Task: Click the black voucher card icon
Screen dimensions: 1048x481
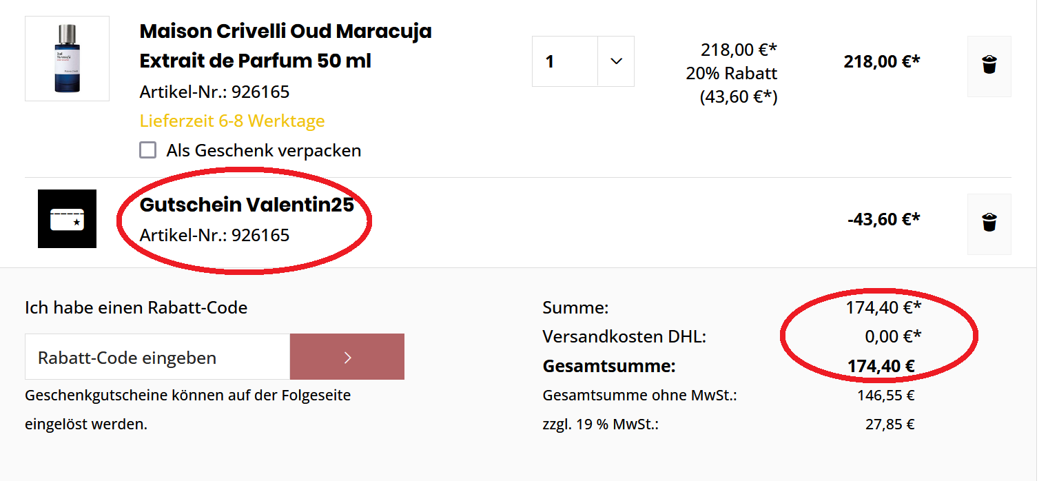Action: [67, 218]
